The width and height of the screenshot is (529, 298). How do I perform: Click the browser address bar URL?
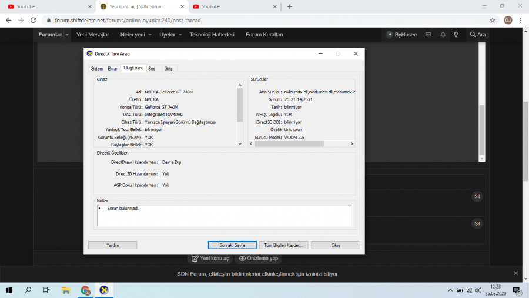(128, 20)
